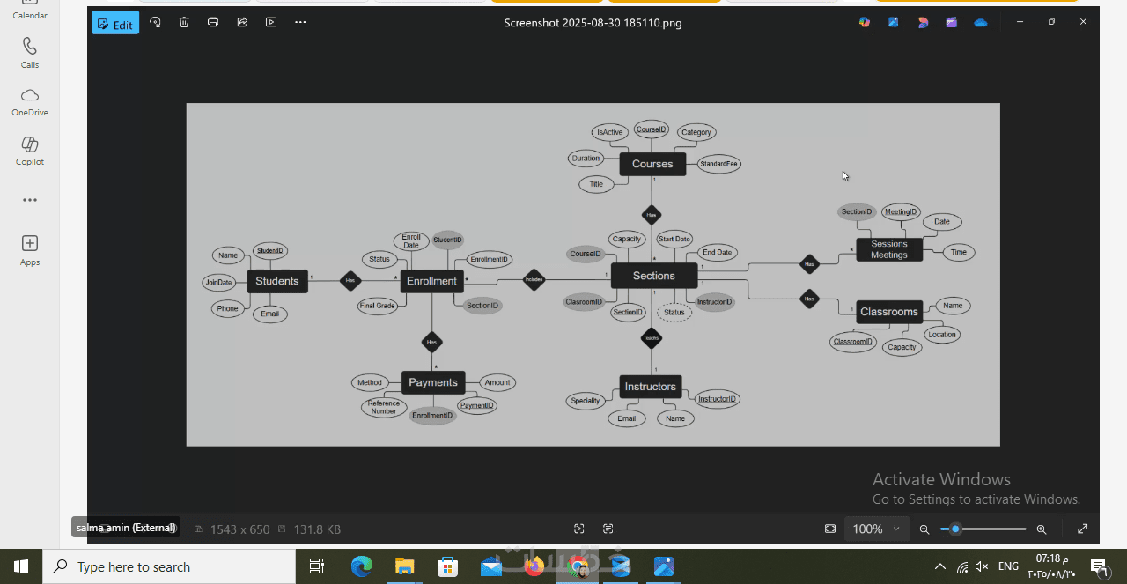The width and height of the screenshot is (1127, 584).
Task: Click the file name Screenshot 2025-08-30 185110.png
Action: coord(593,23)
